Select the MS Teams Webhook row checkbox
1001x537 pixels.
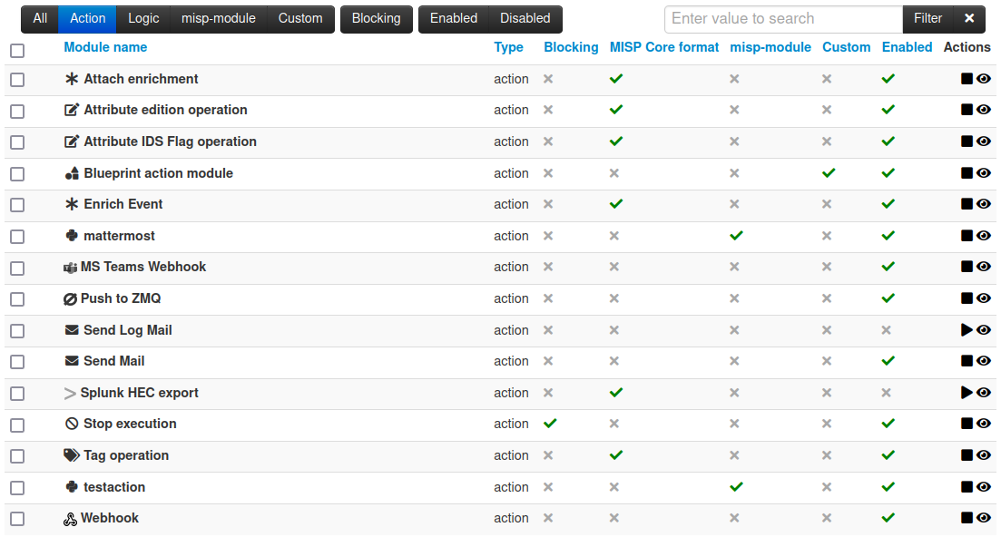pyautogui.click(x=17, y=268)
